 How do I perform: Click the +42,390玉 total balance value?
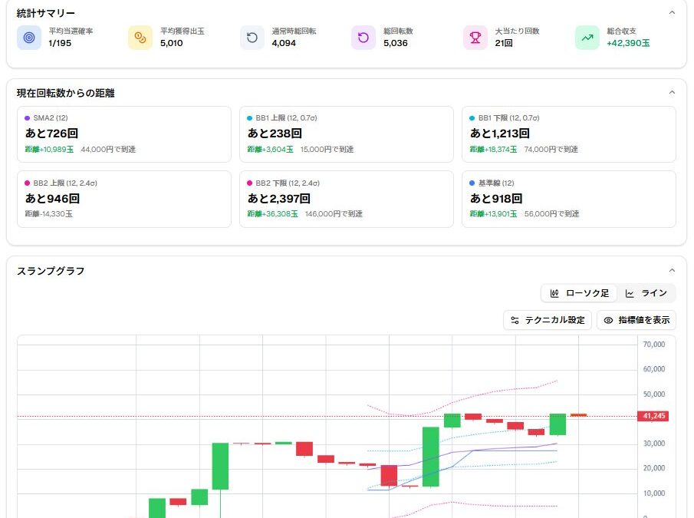[628, 43]
